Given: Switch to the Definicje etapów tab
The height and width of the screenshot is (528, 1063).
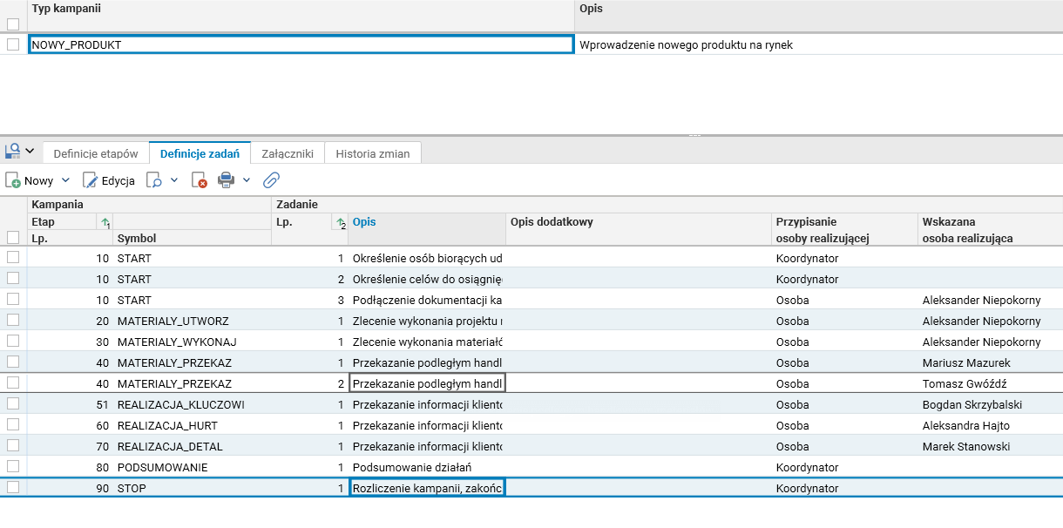Looking at the screenshot, I should pyautogui.click(x=96, y=153).
